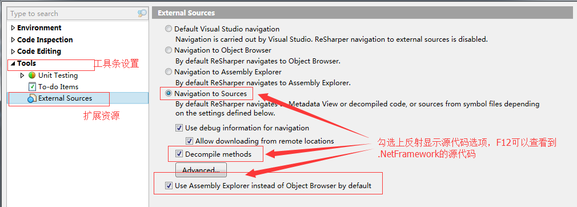Expand the Code Editing node
The image size is (577, 207).
(13, 51)
